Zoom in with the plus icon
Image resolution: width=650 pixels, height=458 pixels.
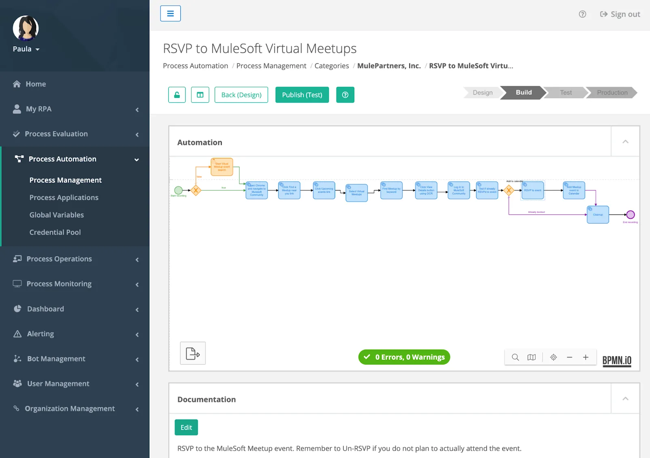click(586, 357)
